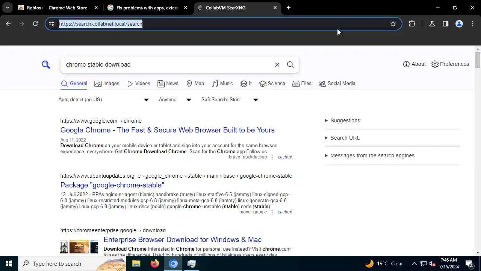Expand Messages from the search engines

369,155
